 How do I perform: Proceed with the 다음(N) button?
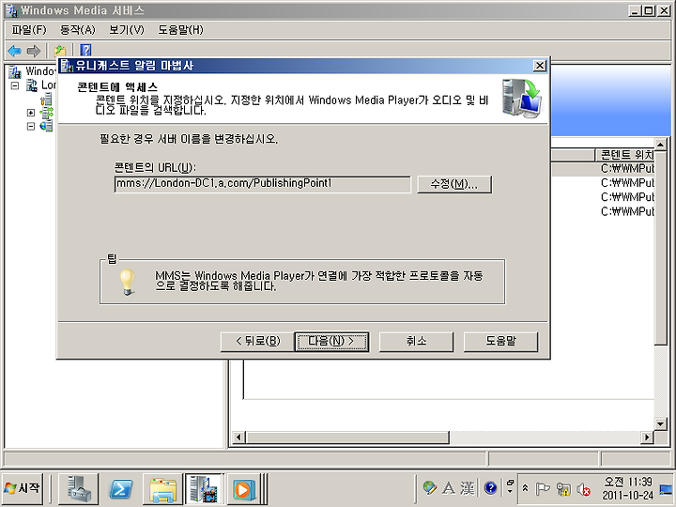click(x=331, y=342)
